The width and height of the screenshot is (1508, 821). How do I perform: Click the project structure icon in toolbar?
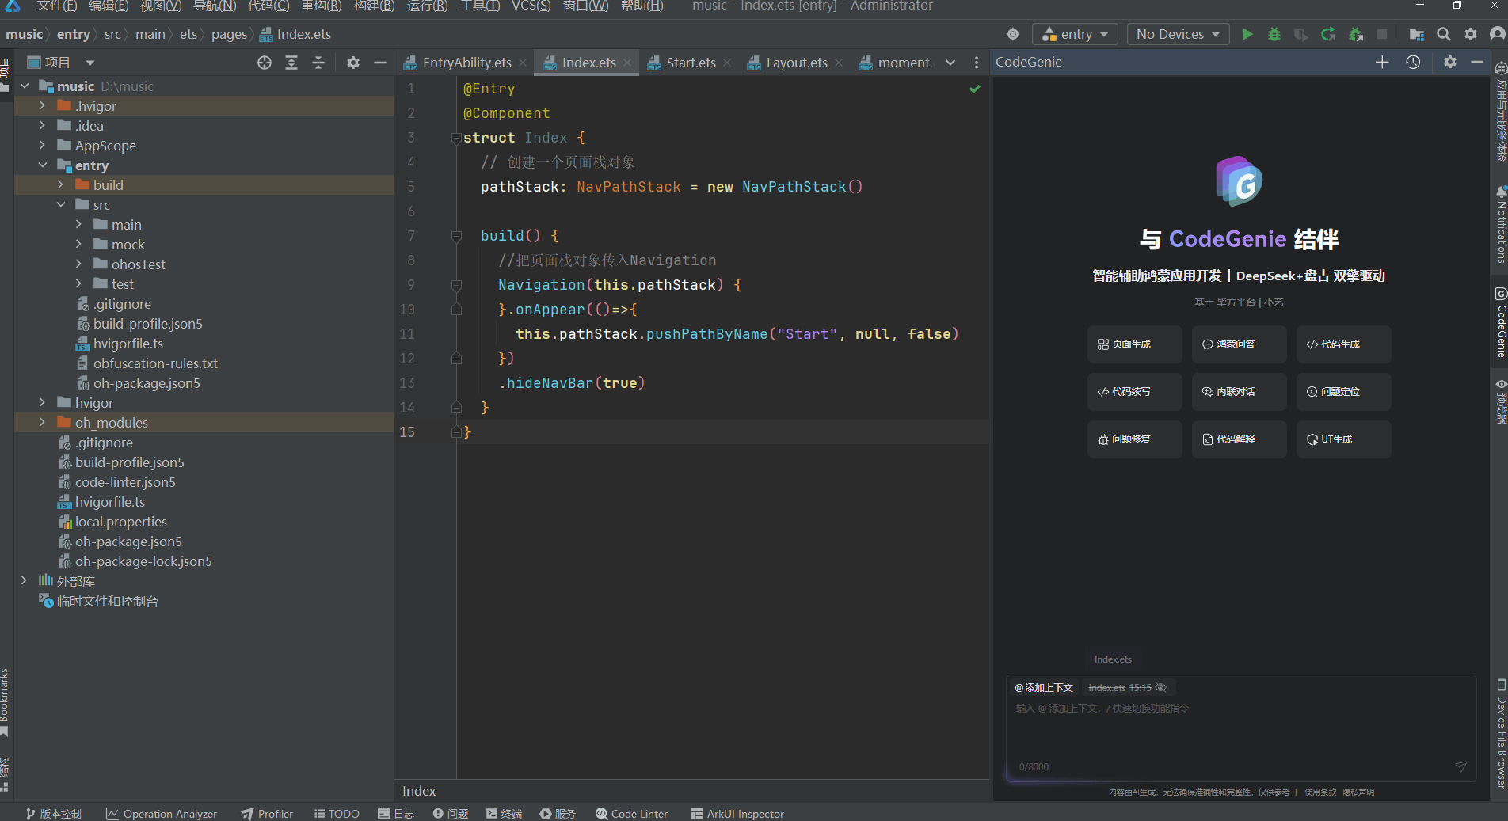(x=1417, y=34)
